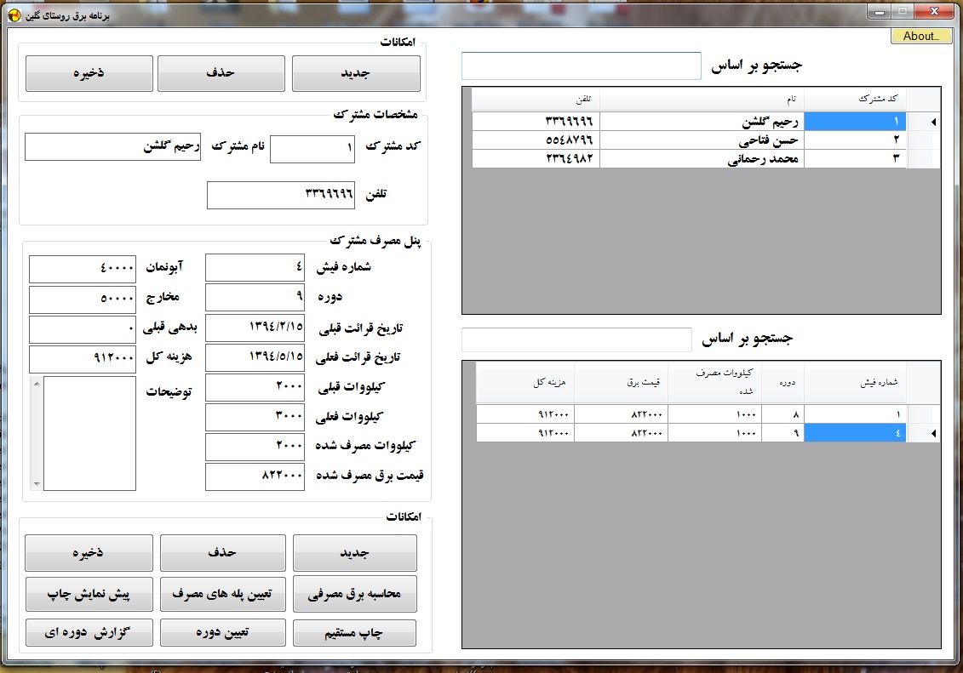Click پیش نمایش چاپ button
This screenshot has height=673, width=963.
[89, 594]
